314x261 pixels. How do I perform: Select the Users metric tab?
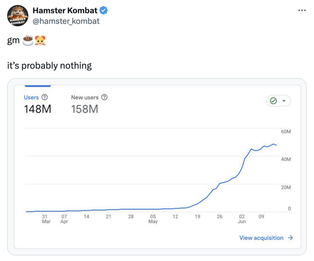(x=31, y=97)
